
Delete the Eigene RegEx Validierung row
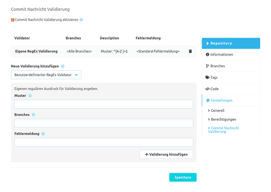coord(190,51)
